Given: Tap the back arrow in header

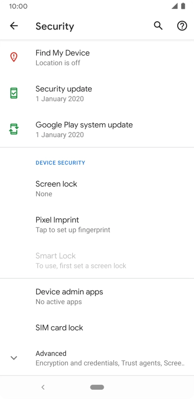Looking at the screenshot, I should (x=14, y=26).
